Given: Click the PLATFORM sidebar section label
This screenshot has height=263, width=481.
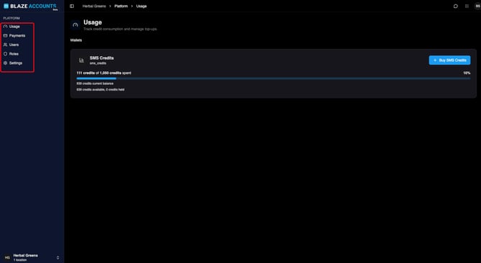Looking at the screenshot, I should [11, 19].
